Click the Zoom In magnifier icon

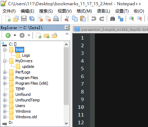(131, 19)
